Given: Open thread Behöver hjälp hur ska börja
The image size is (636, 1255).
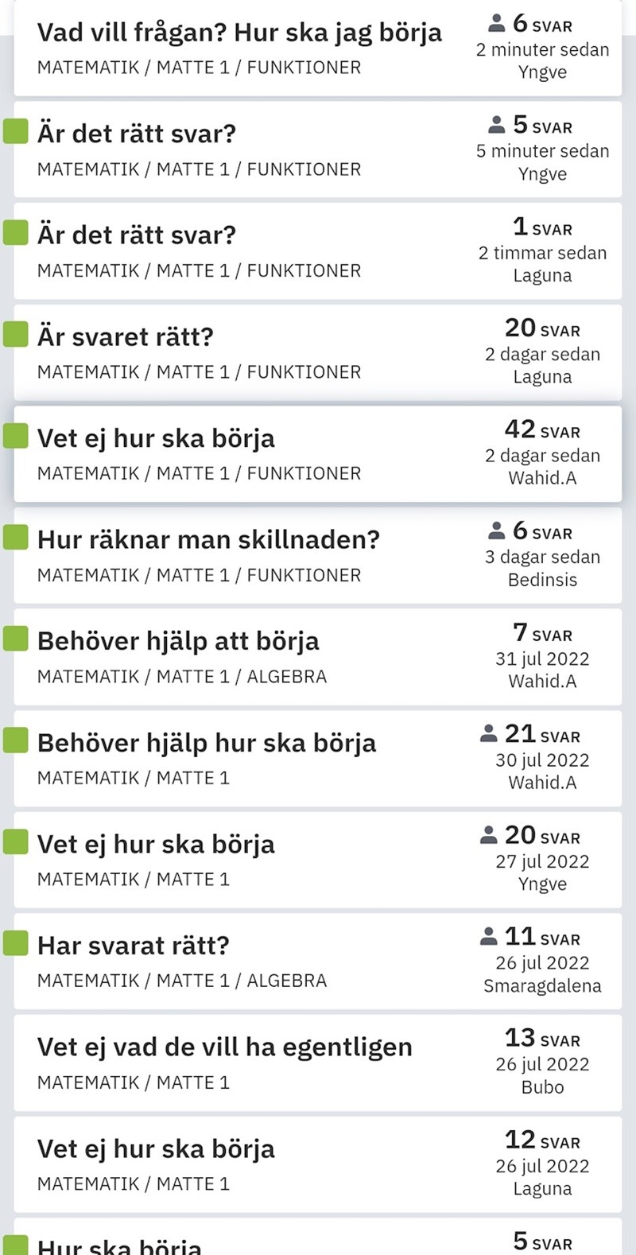Looking at the screenshot, I should pyautogui.click(x=206, y=743).
